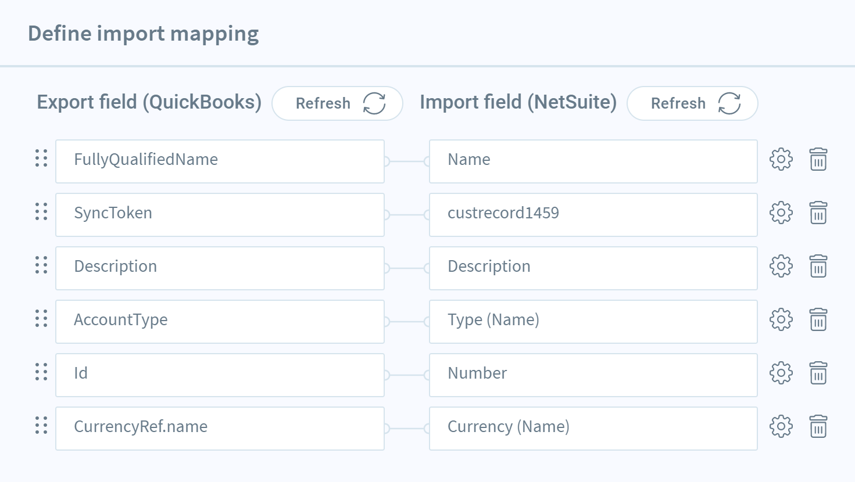Grab drag handle of SyncToken row
The image size is (855, 482).
click(x=41, y=211)
